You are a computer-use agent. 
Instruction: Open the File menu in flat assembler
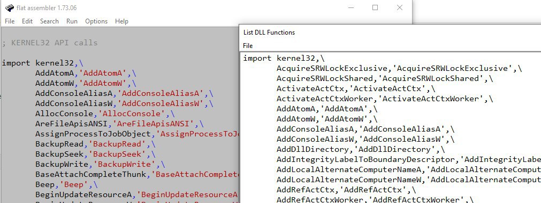9,21
